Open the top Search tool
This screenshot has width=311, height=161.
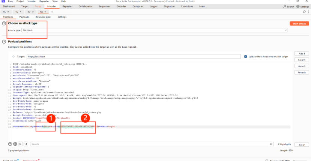pyautogui.click(x=289, y=6)
